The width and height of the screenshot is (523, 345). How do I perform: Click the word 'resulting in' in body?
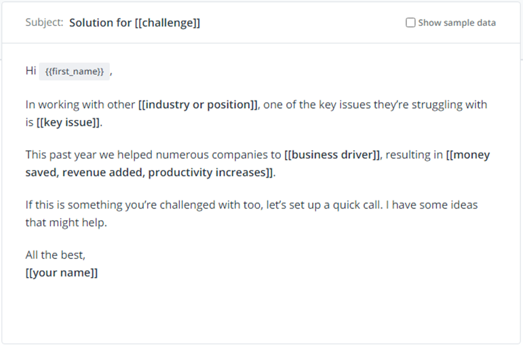coord(414,155)
